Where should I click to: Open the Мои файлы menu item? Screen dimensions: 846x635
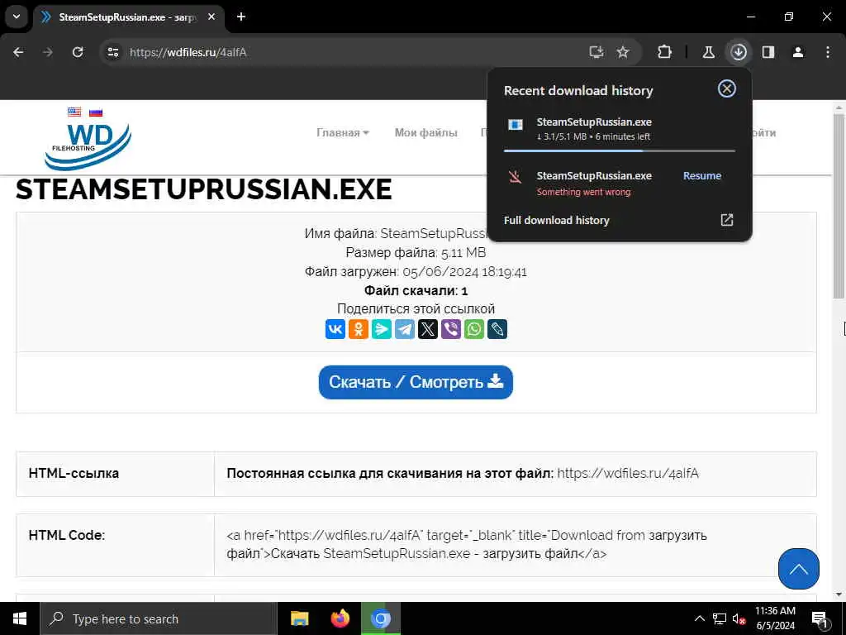click(425, 132)
